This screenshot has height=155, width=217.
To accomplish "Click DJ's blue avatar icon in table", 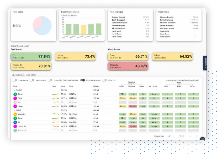I will click(15, 122).
